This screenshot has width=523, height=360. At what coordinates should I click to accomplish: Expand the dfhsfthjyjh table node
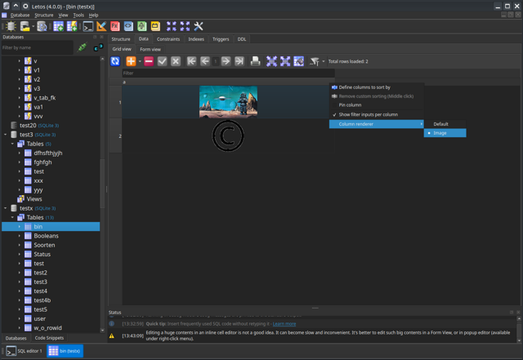coord(20,153)
